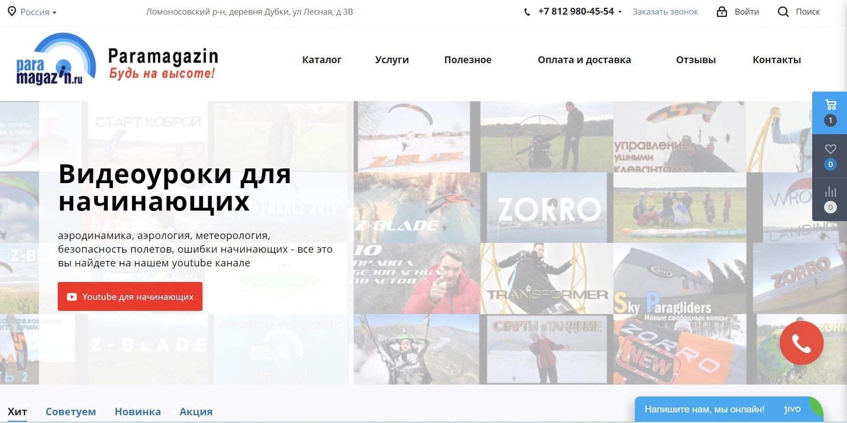This screenshot has height=423, width=847.
Task: Switch to the Новинка tab
Action: click(x=137, y=412)
